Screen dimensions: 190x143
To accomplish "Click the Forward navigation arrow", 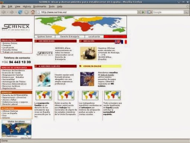I will click(x=12, y=12).
